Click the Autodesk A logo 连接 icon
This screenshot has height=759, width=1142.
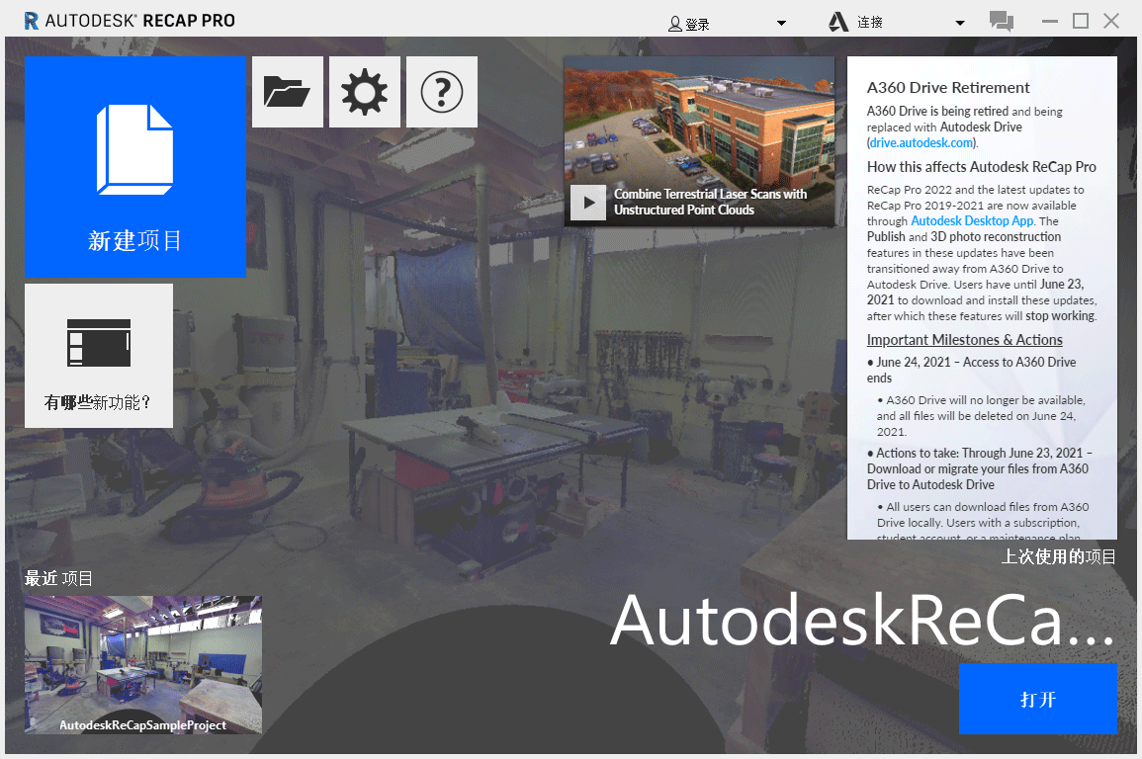click(x=838, y=22)
